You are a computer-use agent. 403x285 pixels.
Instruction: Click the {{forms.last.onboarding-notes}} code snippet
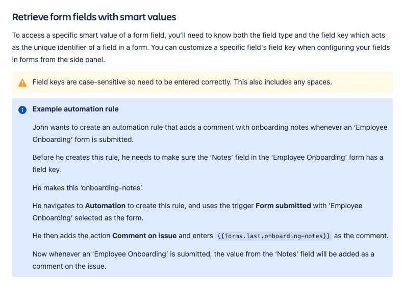pyautogui.click(x=273, y=236)
